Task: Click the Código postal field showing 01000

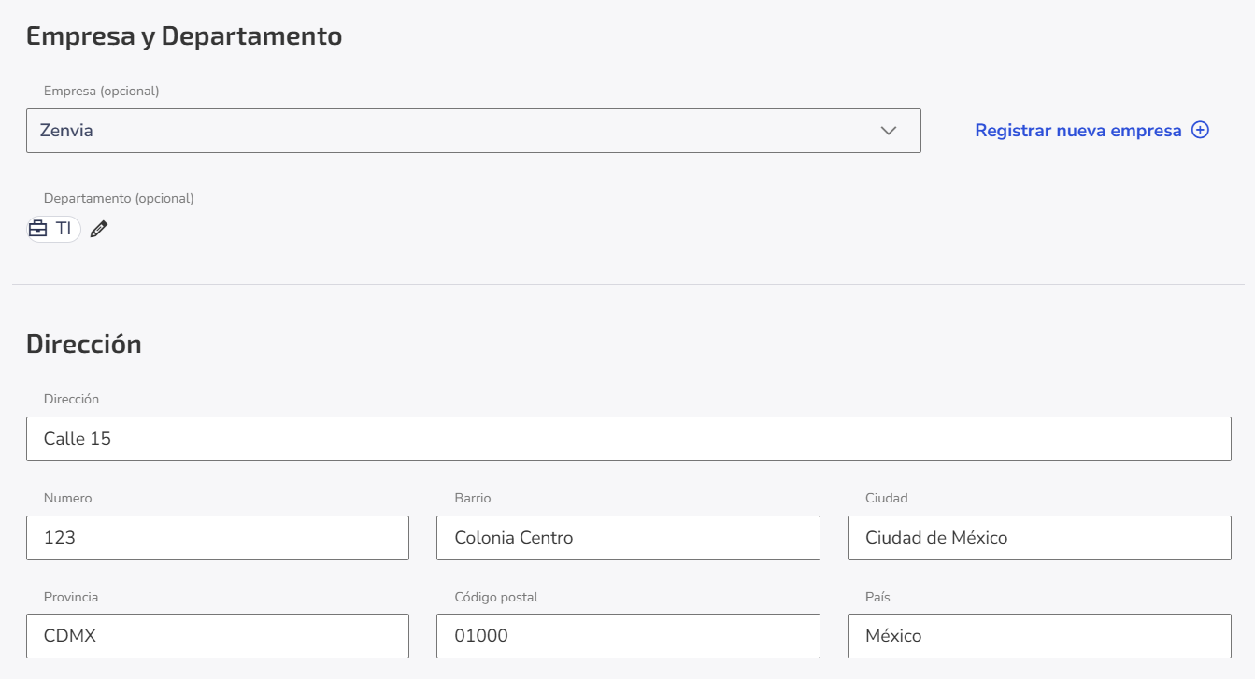Action: [x=628, y=636]
